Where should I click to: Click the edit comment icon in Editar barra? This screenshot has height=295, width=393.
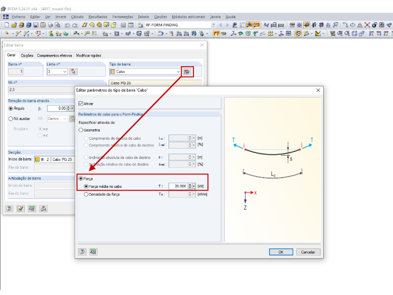point(21,209)
